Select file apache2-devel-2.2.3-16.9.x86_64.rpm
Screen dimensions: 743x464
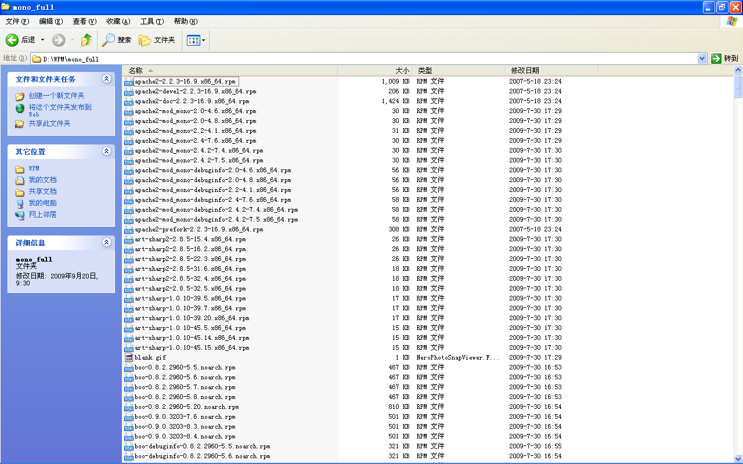click(x=195, y=92)
